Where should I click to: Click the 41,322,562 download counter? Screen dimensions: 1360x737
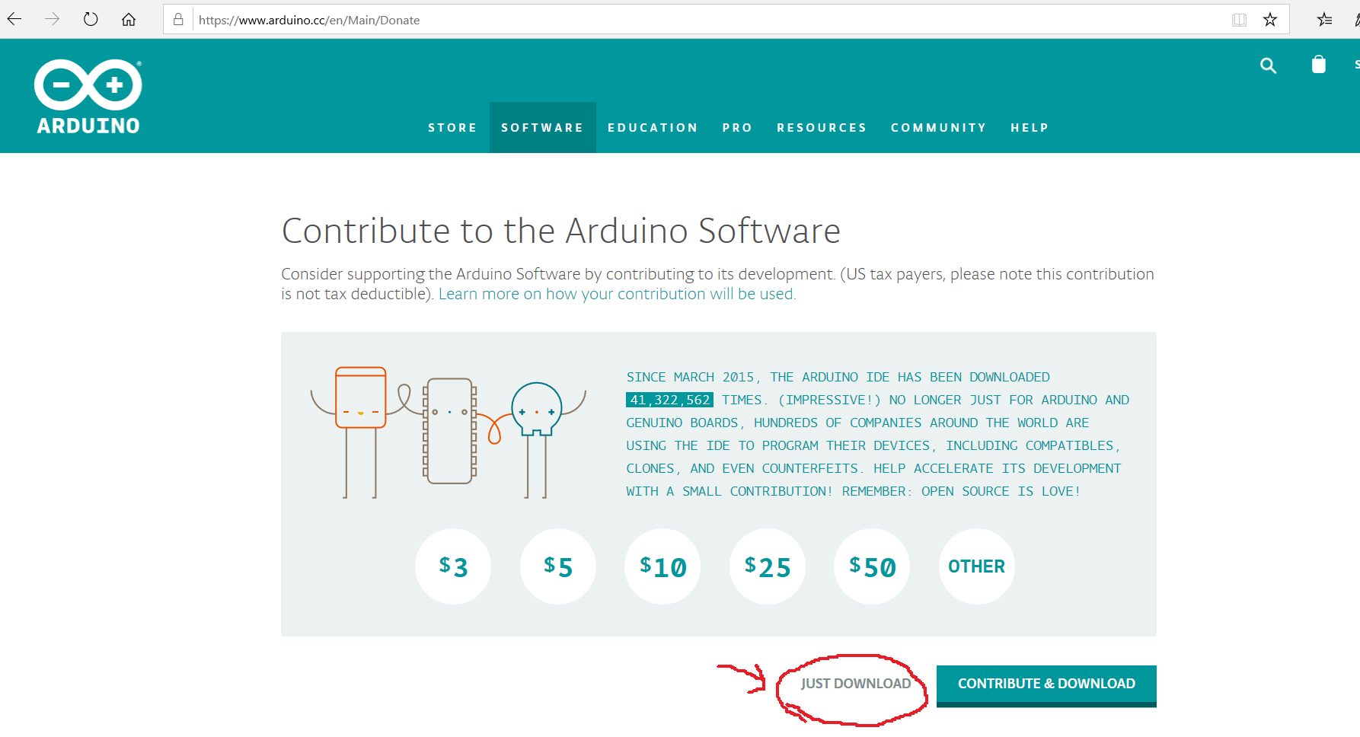point(669,400)
